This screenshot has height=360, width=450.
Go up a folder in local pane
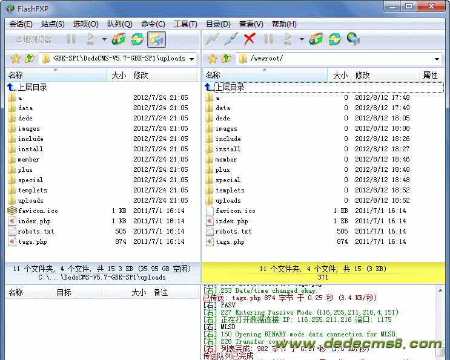click(29, 59)
